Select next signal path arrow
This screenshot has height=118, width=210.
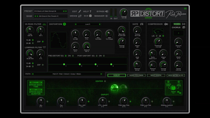[x=101, y=74]
